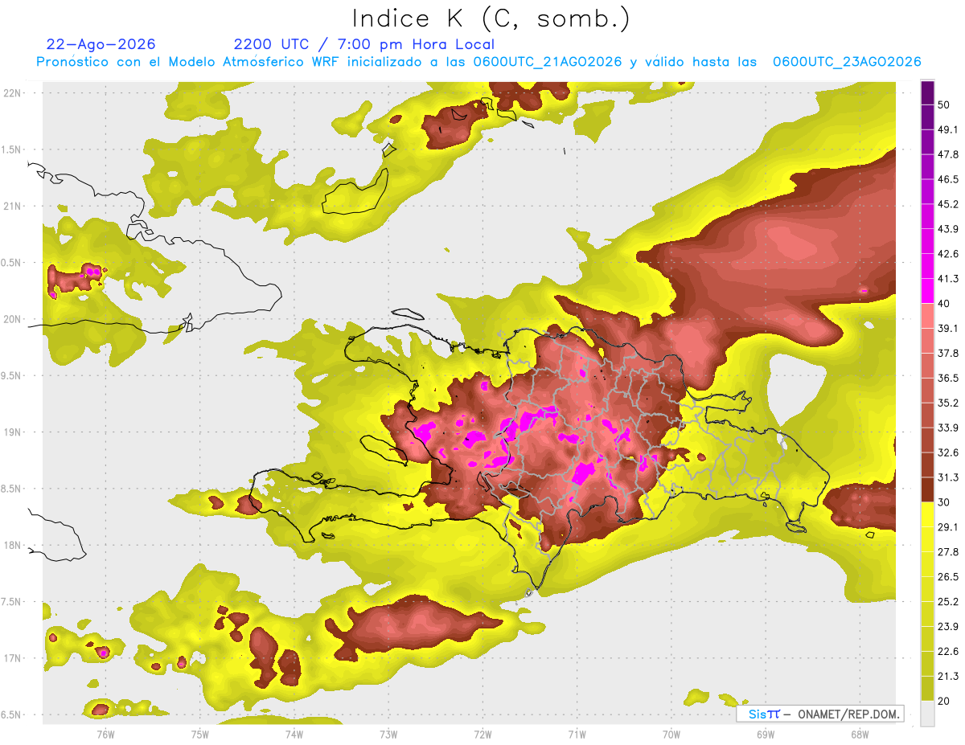The image size is (965, 745).
Task: Click the '18N' latitude label
Action: (x=14, y=546)
